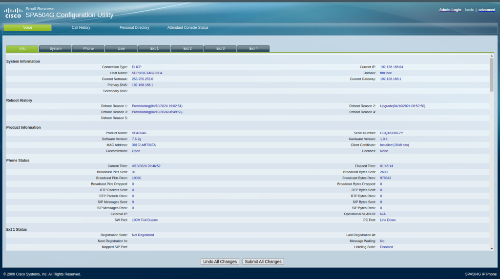The width and height of the screenshot is (500, 279).
Task: Click the Broadcast Pkts Recv value 10060
Action: coord(137,179)
